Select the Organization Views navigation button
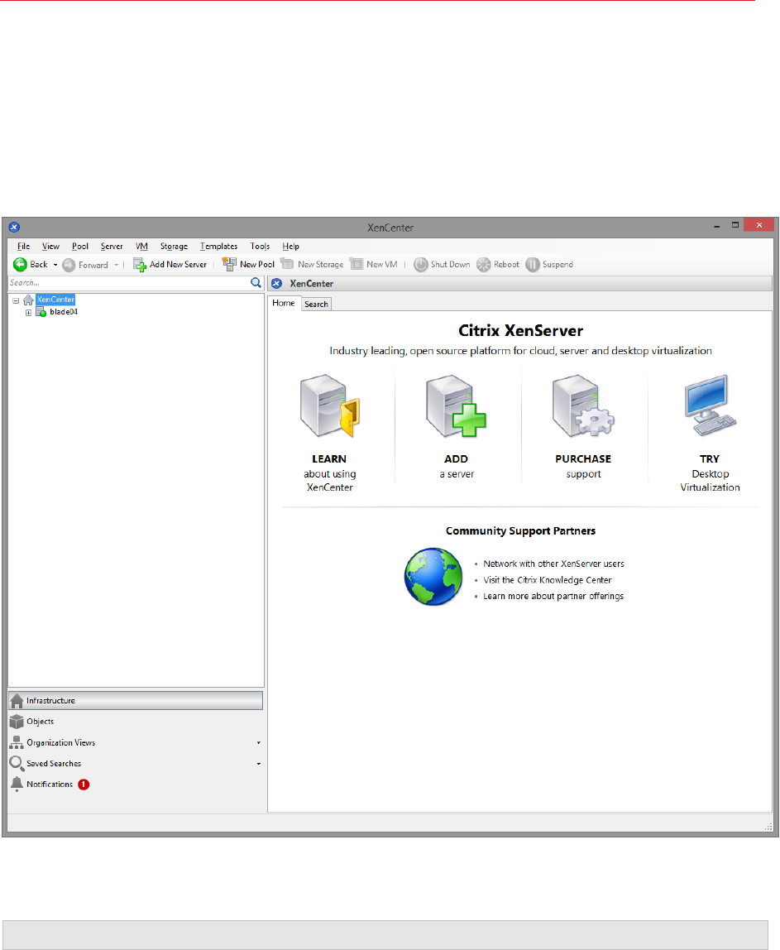The image size is (780, 950). 136,743
